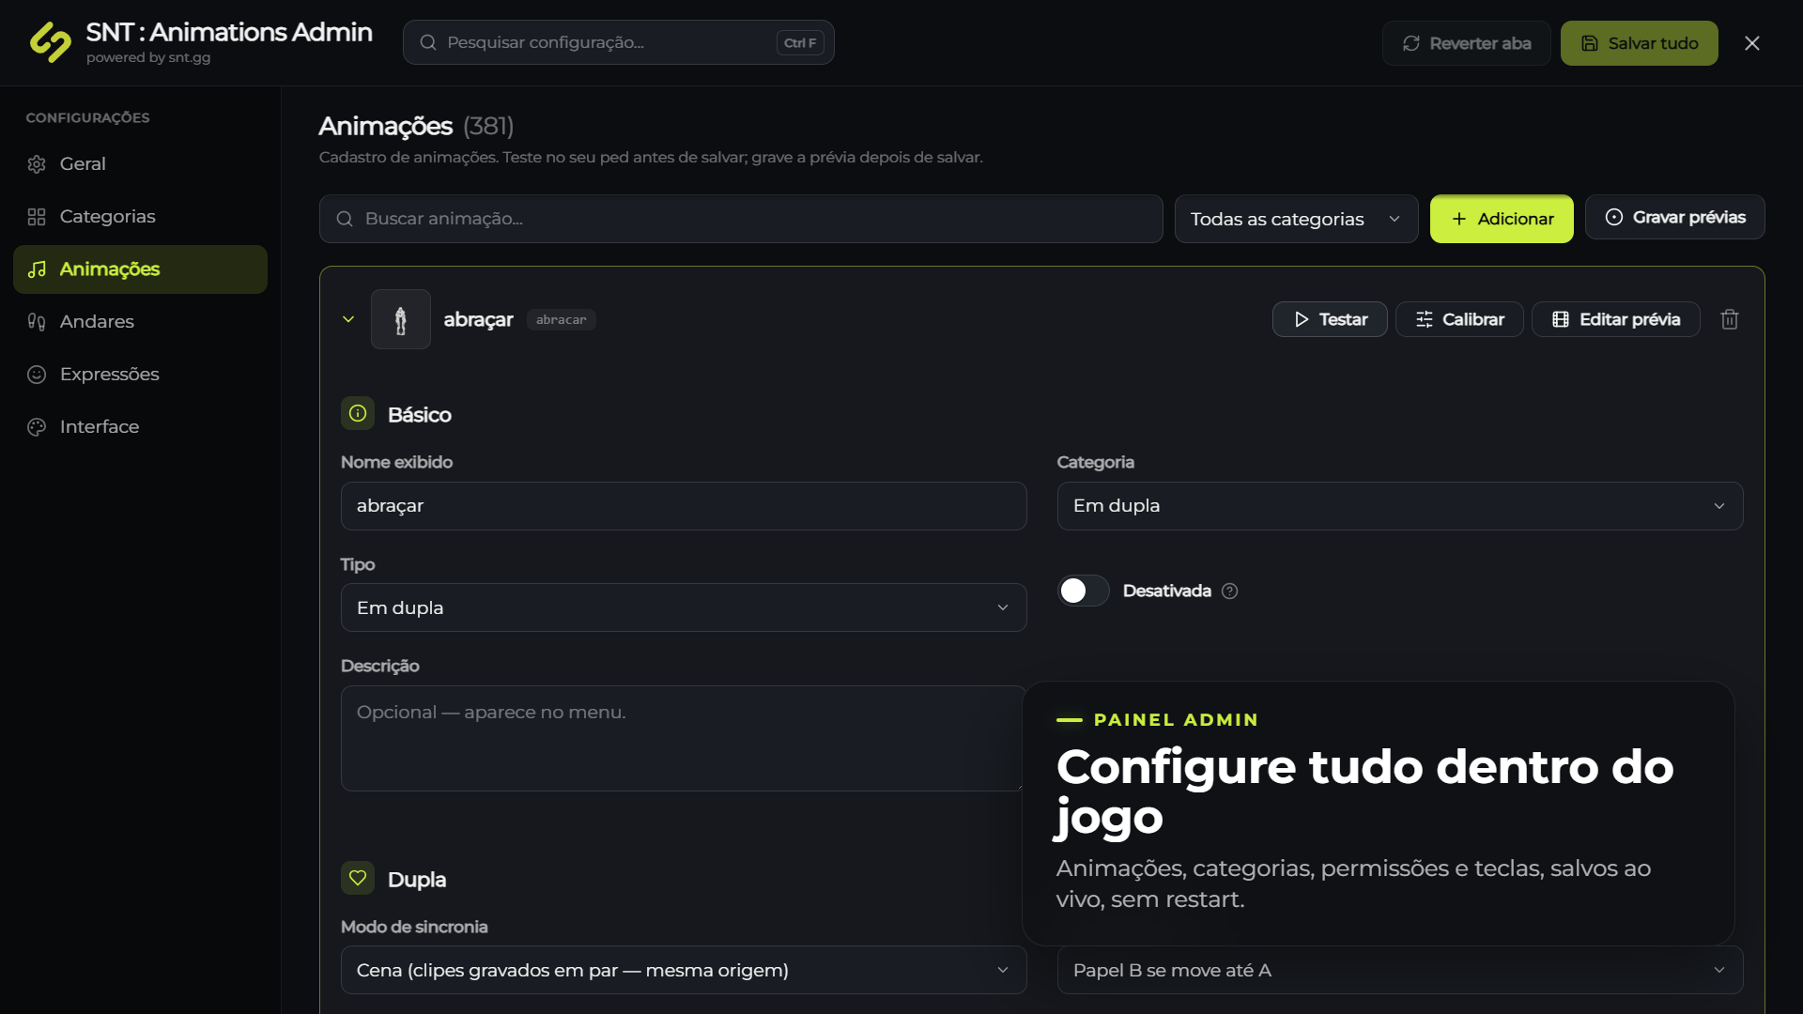The height and width of the screenshot is (1014, 1803).
Task: Collapse the abraçar animation entry
Action: (348, 319)
